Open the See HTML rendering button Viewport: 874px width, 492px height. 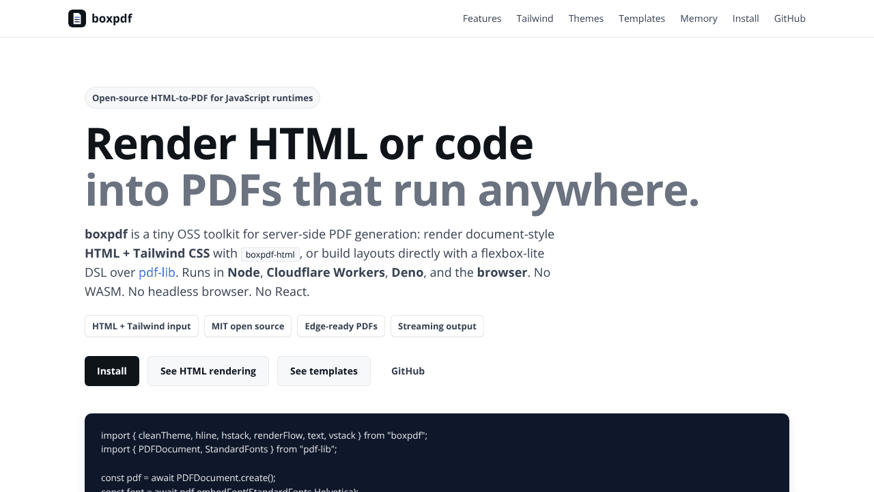208,371
